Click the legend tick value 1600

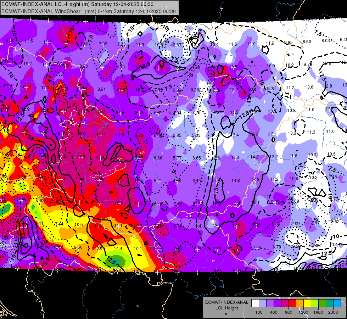[318, 312]
